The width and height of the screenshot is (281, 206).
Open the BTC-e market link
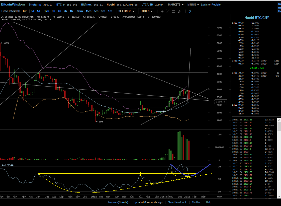[x=67, y=5]
